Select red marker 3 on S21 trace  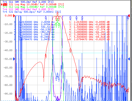point(46,55)
